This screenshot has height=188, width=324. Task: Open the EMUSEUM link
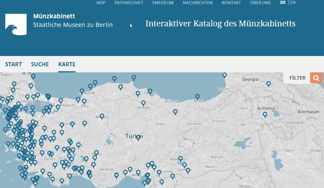163,3
